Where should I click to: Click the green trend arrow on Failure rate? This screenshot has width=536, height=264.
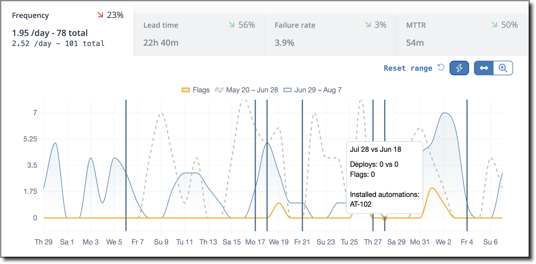(x=368, y=25)
